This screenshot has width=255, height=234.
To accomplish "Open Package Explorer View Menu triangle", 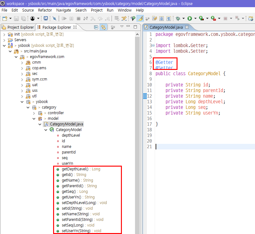I will pos(122,26).
